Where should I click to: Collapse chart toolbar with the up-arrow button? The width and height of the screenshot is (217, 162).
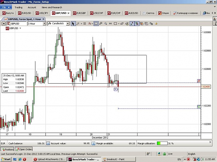[x=3, y=24]
